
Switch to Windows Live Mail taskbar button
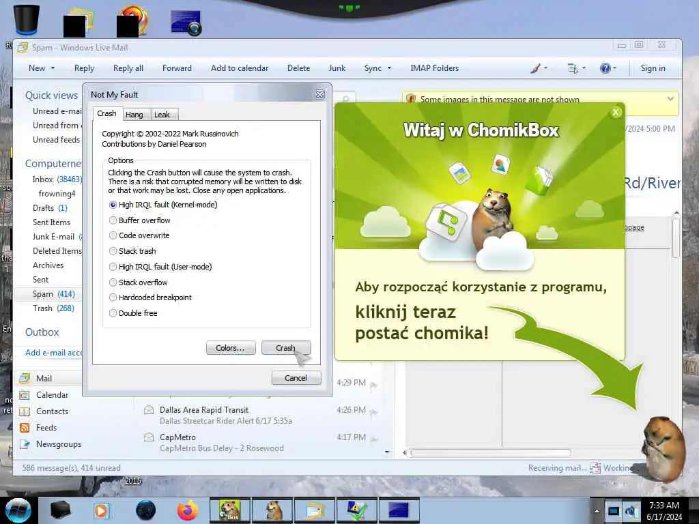315,510
